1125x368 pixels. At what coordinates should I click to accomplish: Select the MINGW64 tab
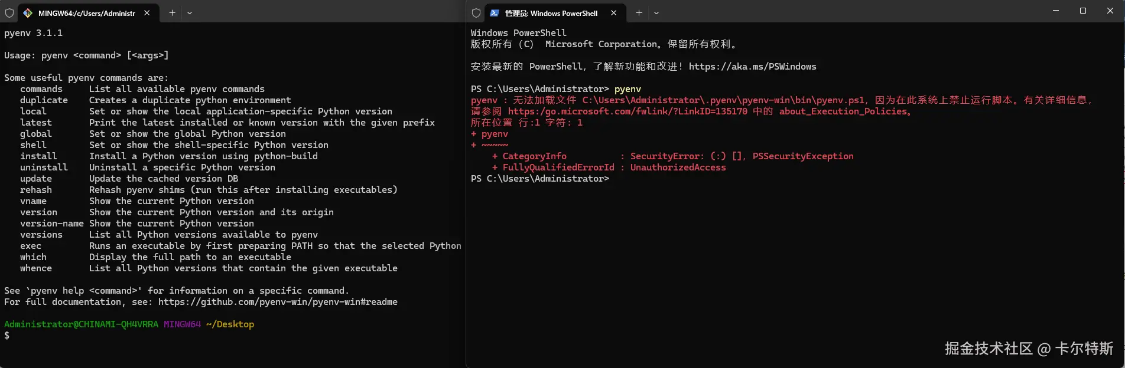point(86,13)
